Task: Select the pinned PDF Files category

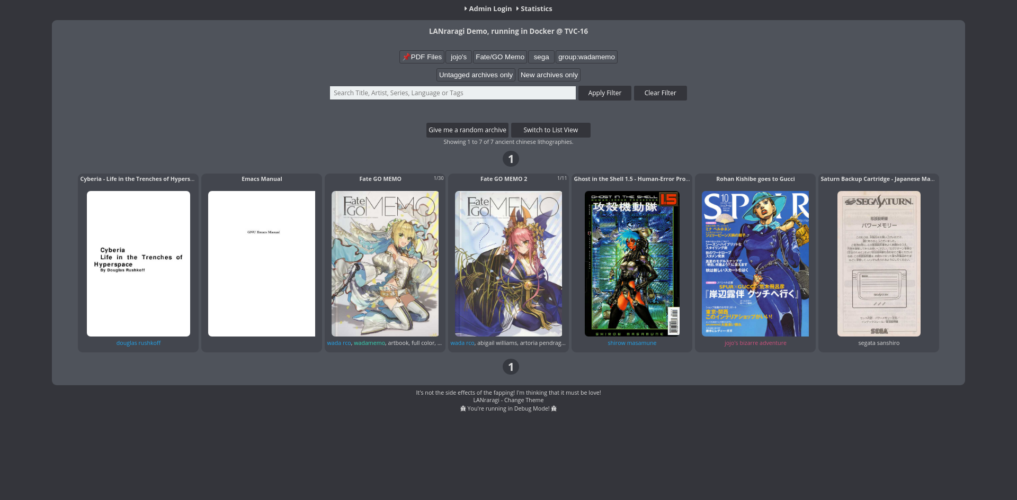Action: coord(422,57)
